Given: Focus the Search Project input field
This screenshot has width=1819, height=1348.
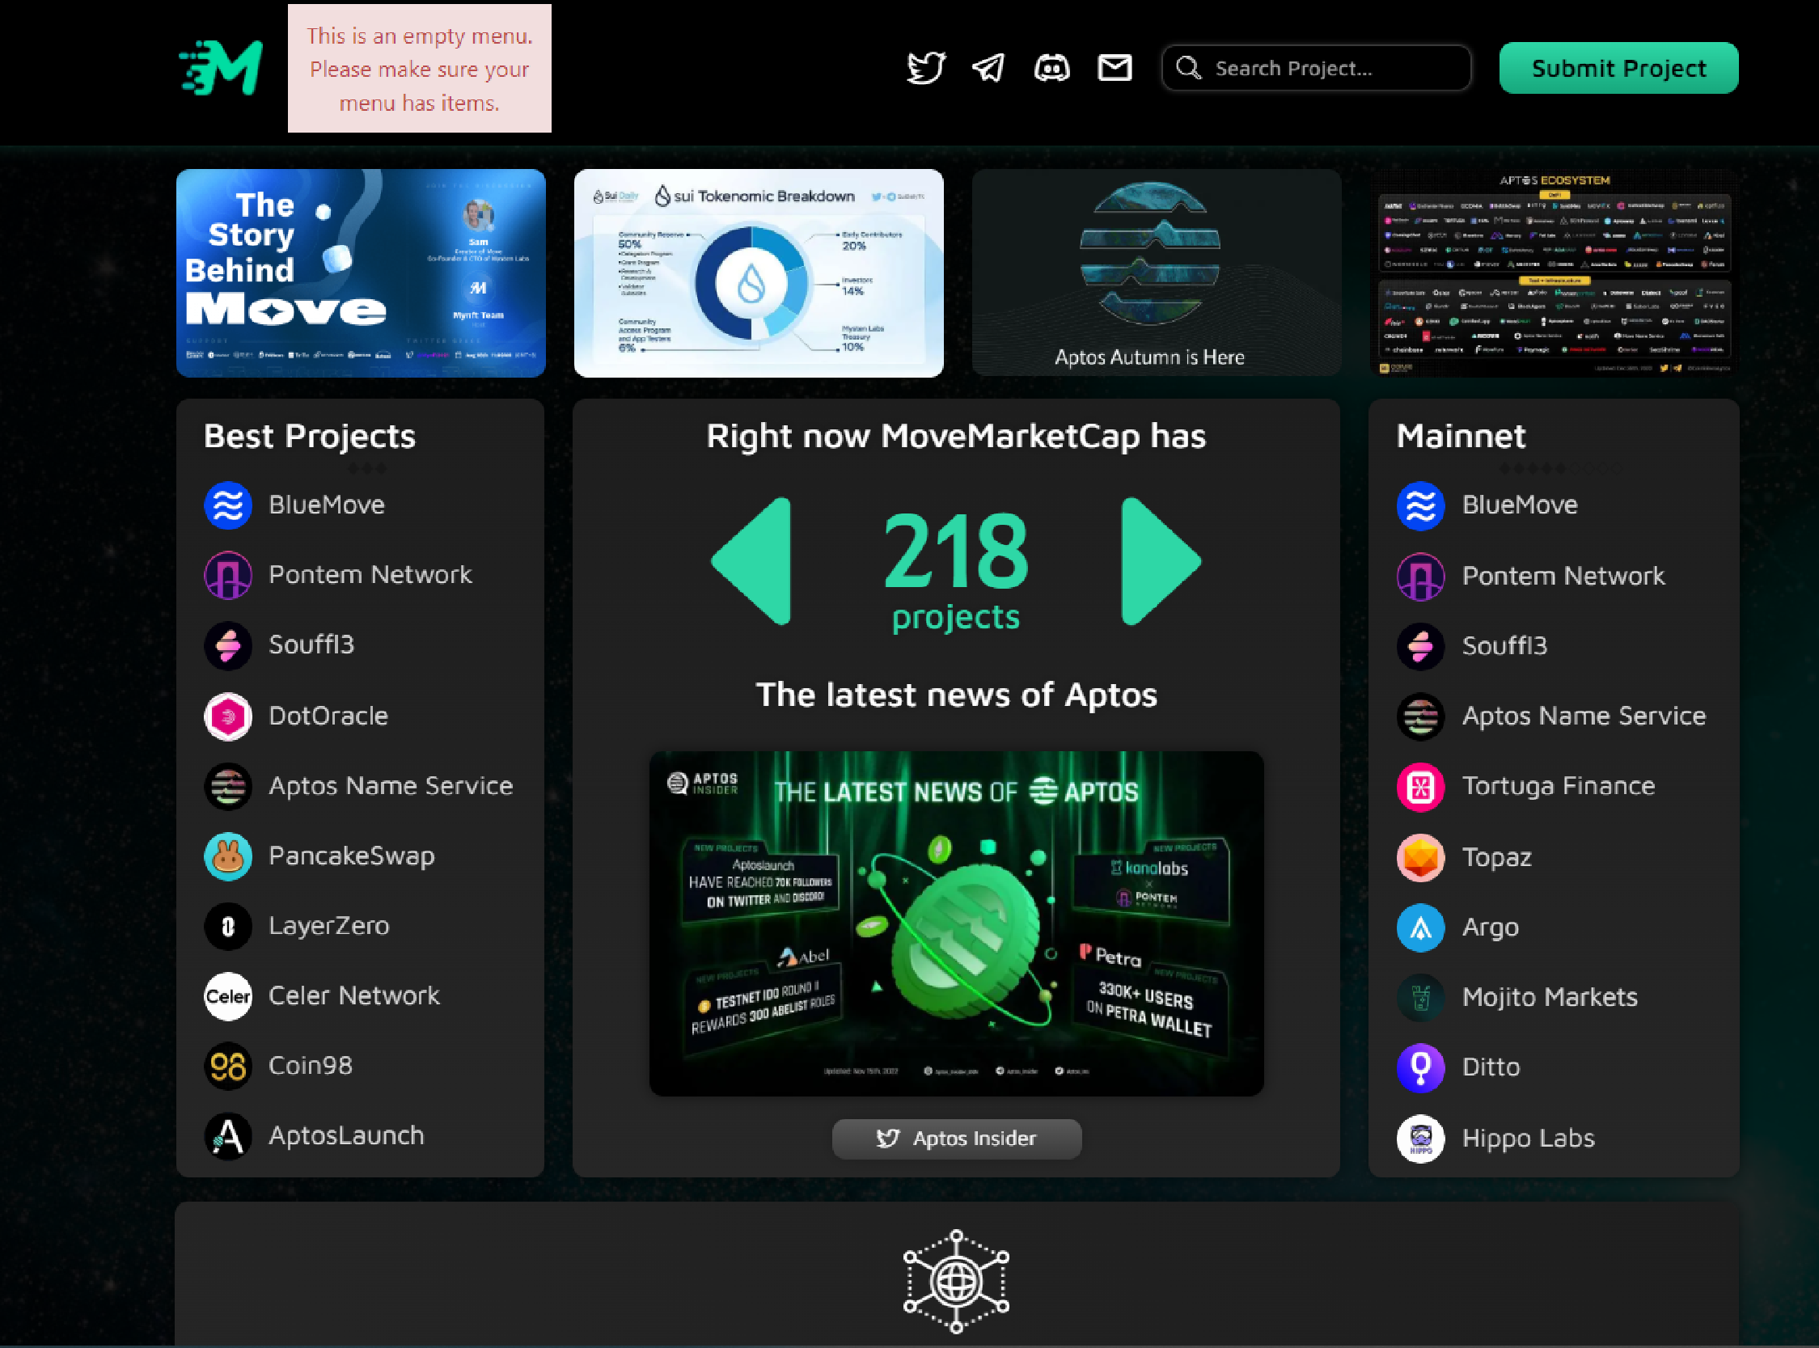Looking at the screenshot, I should pyautogui.click(x=1315, y=68).
